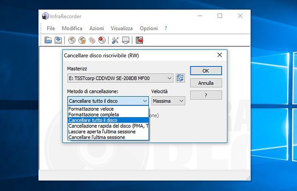This screenshot has width=297, height=191.
Task: Collapse the Metodo di cancellazione dropdown
Action: pos(108,101)
